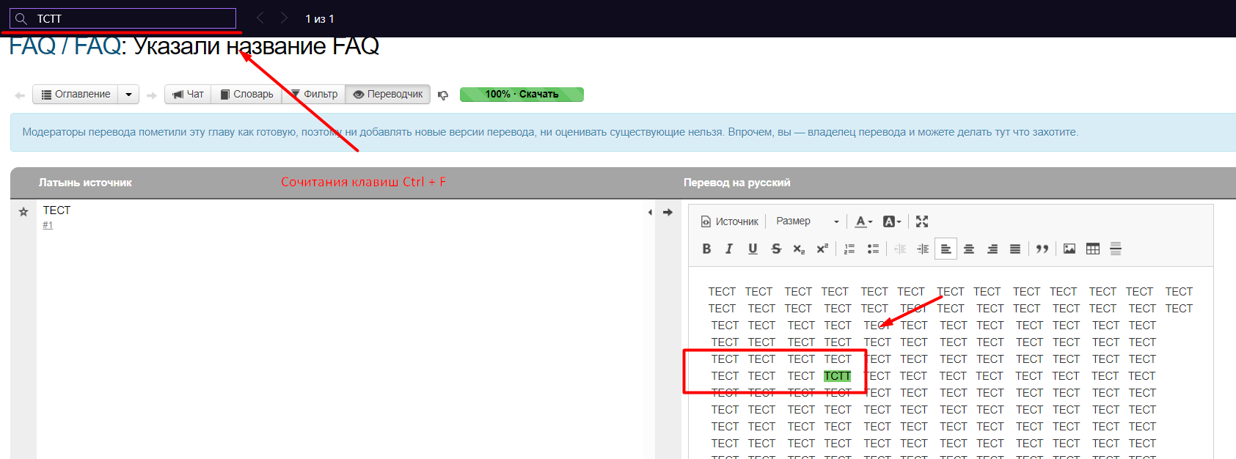1236x459 pixels.
Task: Open the Чат panel
Action: point(188,95)
